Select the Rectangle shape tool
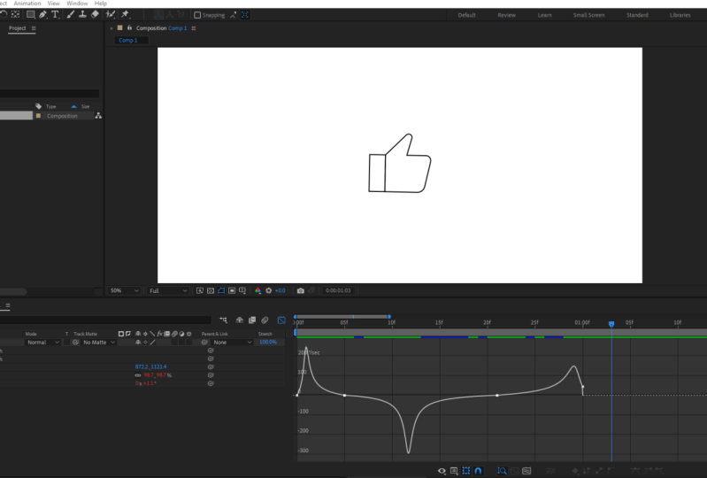This screenshot has height=478, width=707. [30, 14]
